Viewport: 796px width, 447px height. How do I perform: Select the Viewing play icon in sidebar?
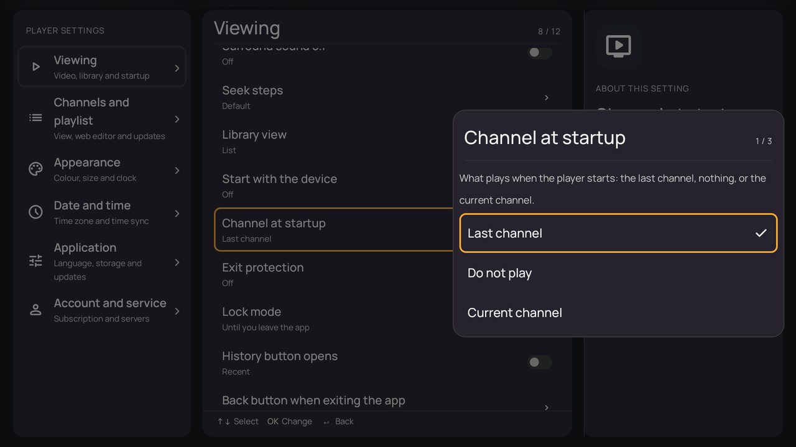click(x=36, y=67)
